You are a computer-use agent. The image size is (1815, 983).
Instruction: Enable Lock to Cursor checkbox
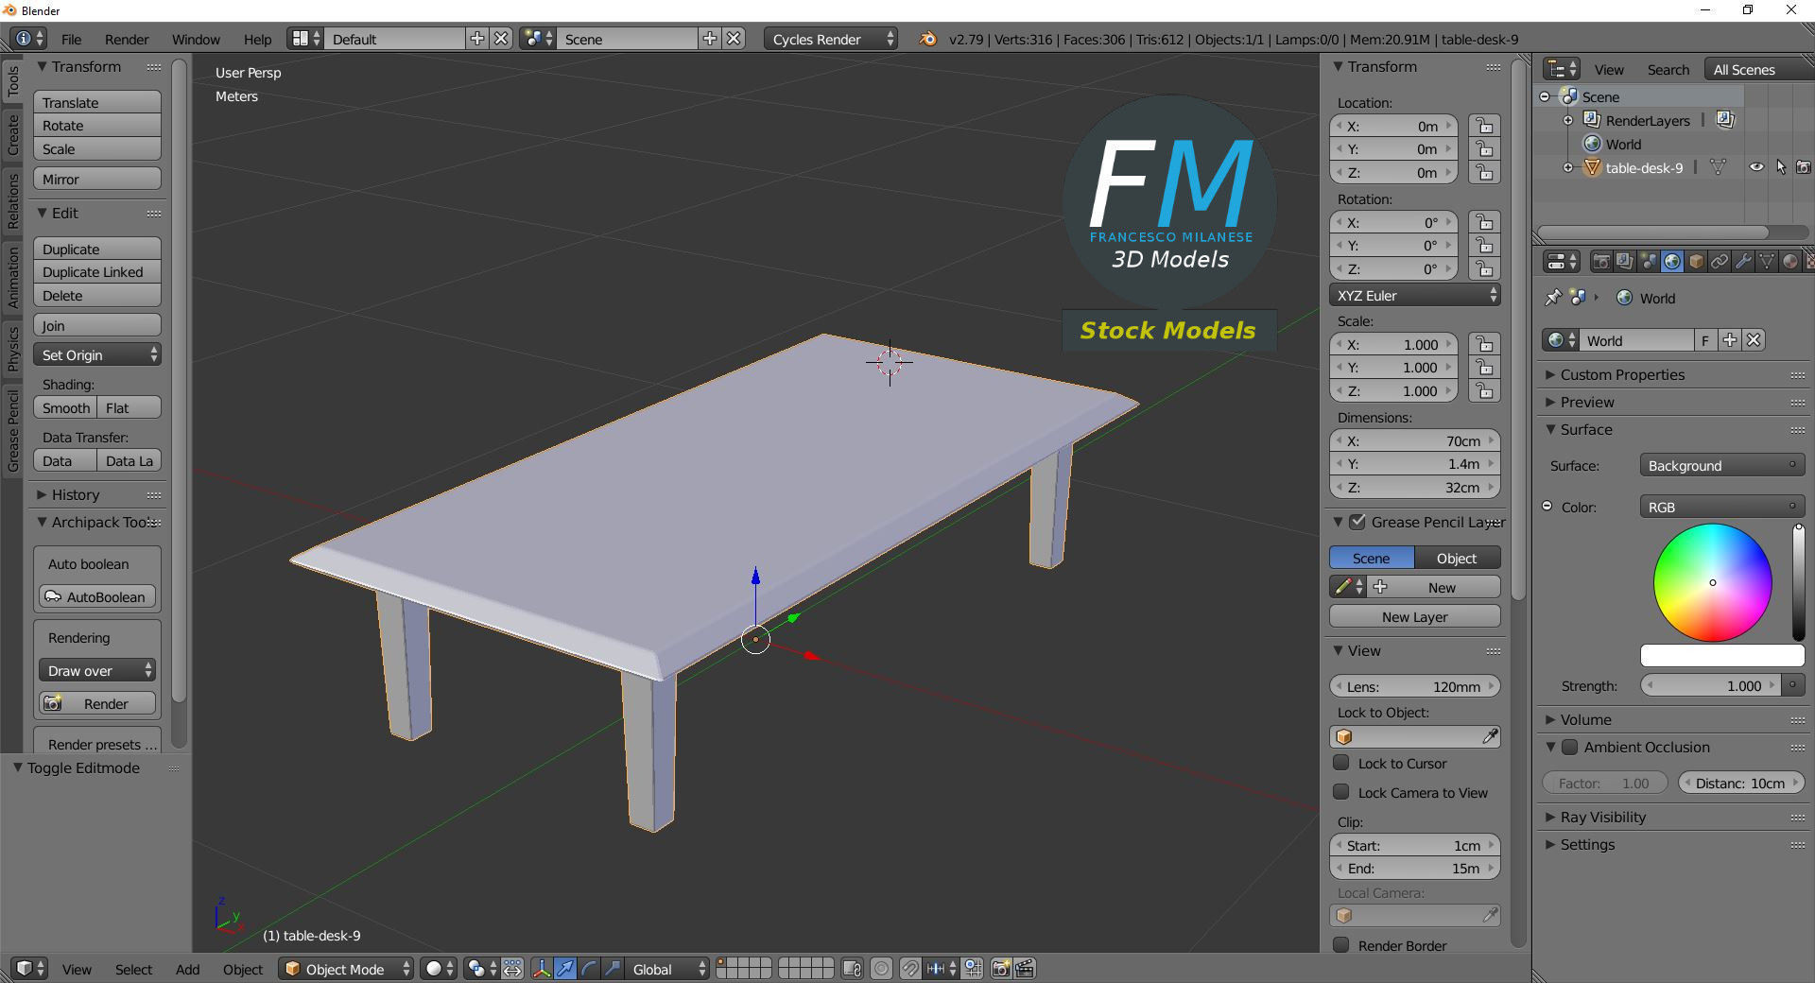(1341, 763)
